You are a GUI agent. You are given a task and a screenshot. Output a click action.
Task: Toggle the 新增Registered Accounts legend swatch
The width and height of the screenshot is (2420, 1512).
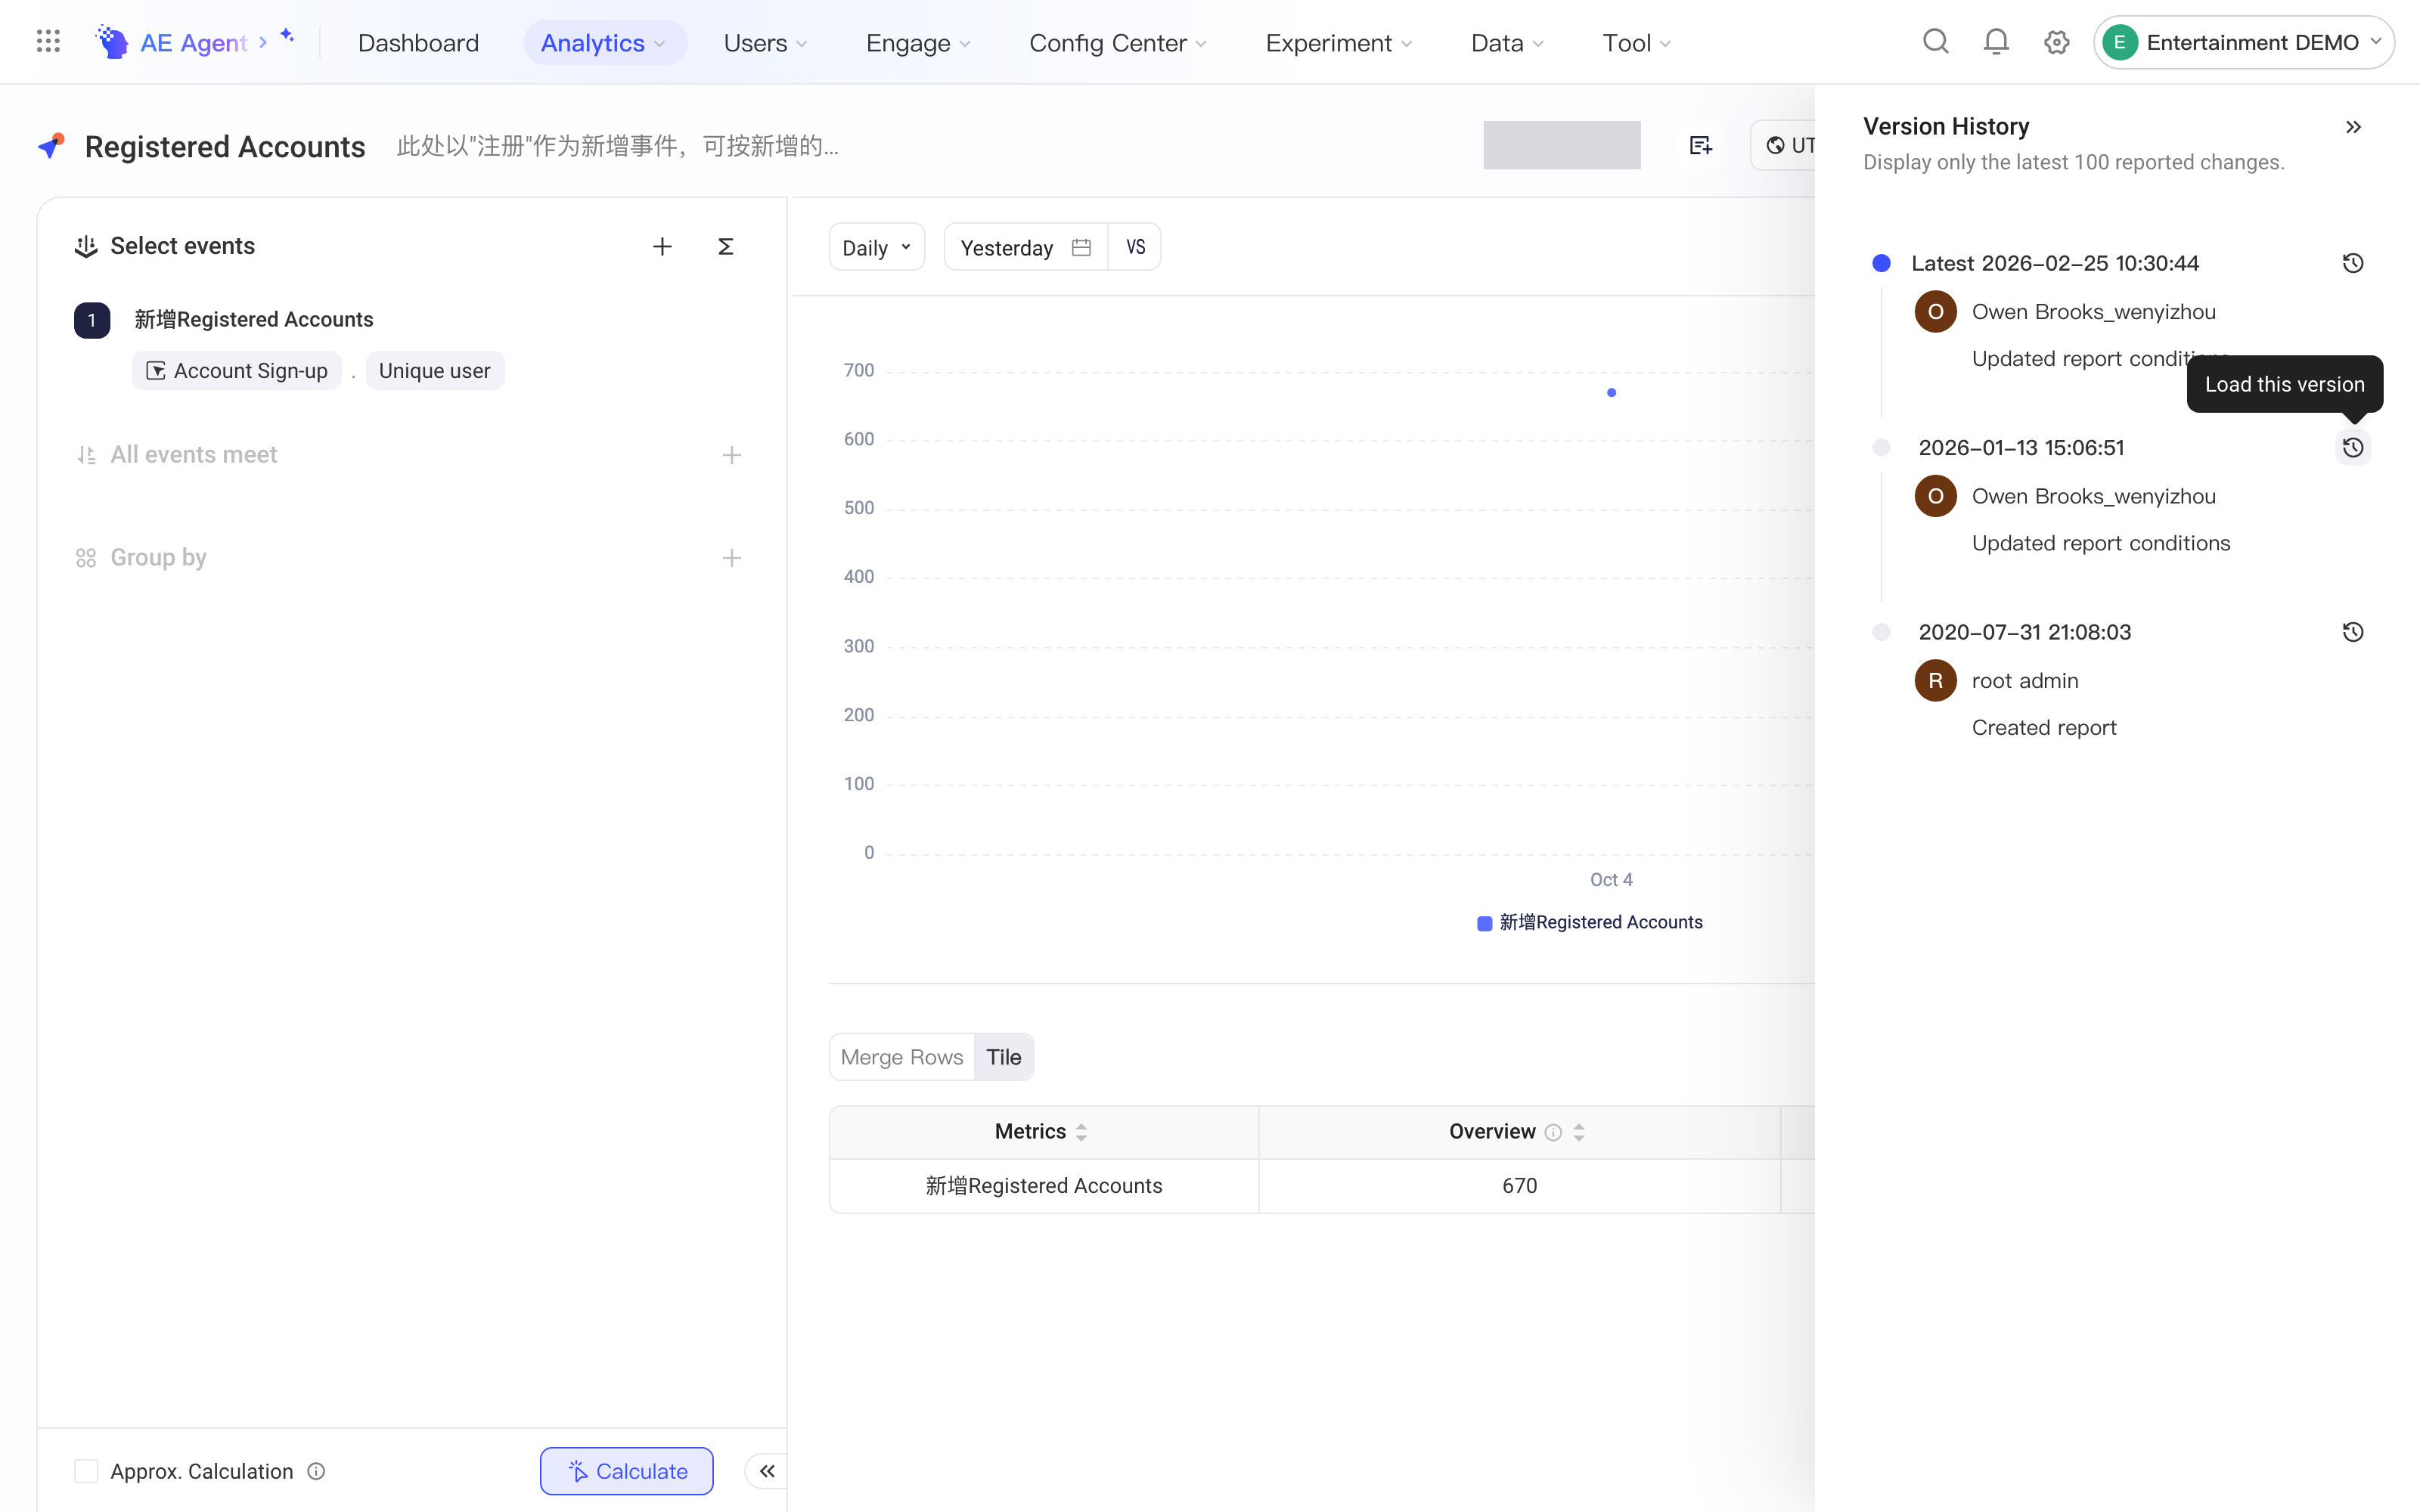point(1484,922)
